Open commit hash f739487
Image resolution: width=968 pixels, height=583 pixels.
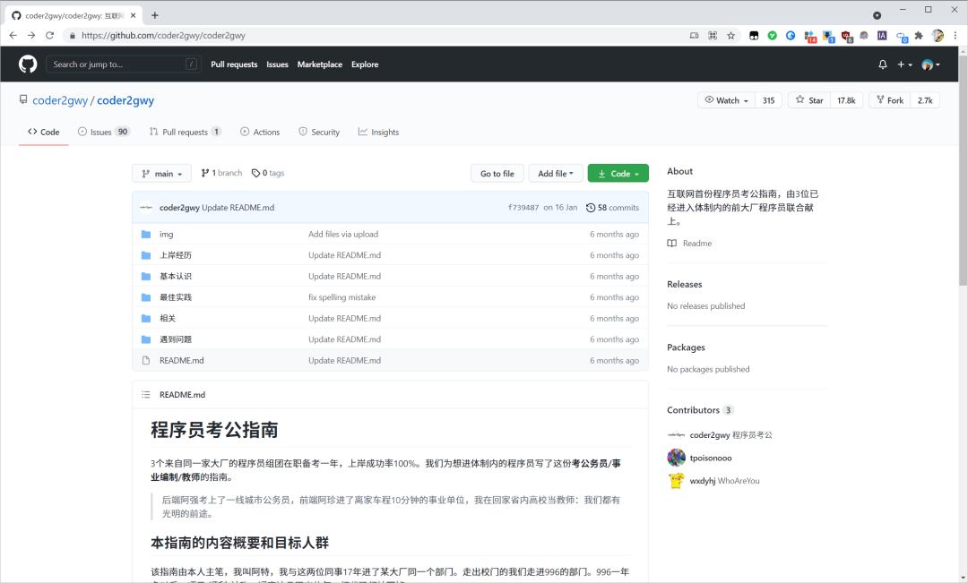(523, 208)
